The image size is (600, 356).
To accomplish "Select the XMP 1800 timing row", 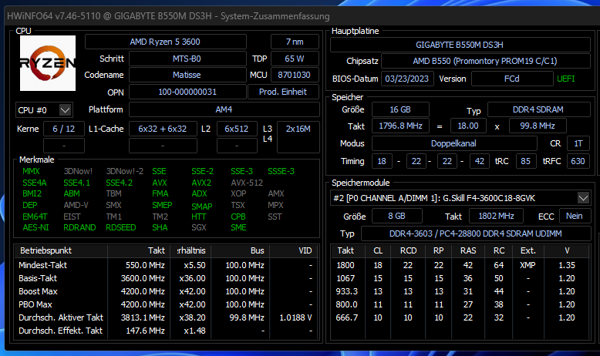I will [x=460, y=265].
